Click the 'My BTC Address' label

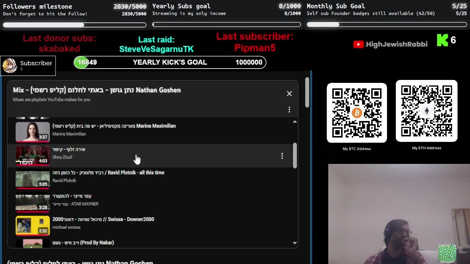tap(357, 149)
